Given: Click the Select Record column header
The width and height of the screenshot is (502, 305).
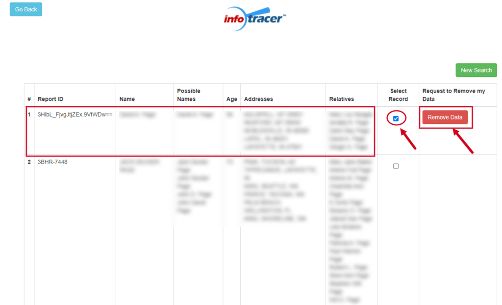Looking at the screenshot, I should 398,94.
